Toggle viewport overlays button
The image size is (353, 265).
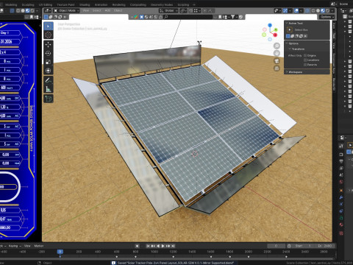tap(296, 10)
